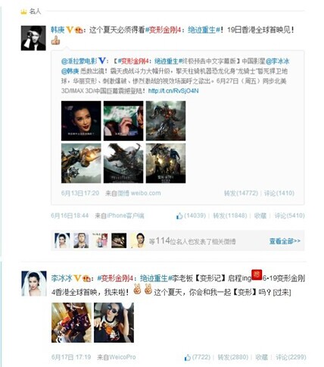Open 评论(2299) on 李冰冰's post
The height and width of the screenshot is (367, 324).
click(291, 357)
